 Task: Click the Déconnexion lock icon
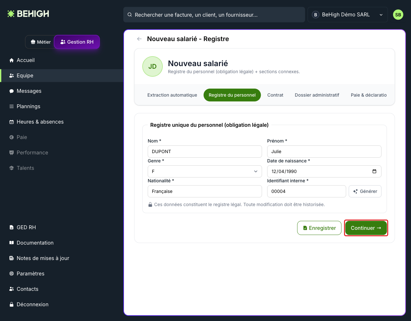pos(12,304)
